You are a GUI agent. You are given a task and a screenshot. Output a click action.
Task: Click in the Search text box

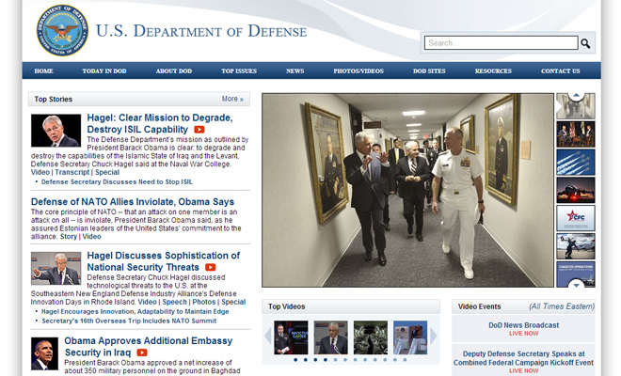coord(501,42)
